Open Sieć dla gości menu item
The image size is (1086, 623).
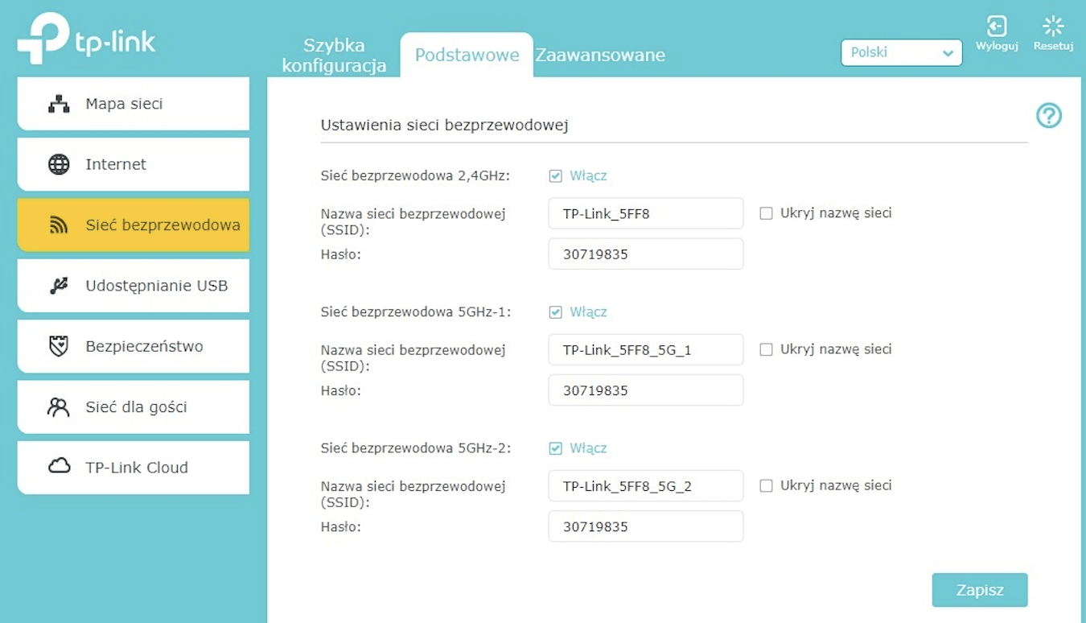point(134,407)
